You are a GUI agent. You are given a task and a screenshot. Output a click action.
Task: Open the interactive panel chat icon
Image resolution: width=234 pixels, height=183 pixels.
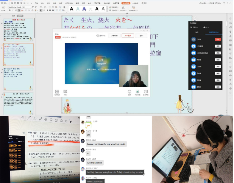[146, 92]
